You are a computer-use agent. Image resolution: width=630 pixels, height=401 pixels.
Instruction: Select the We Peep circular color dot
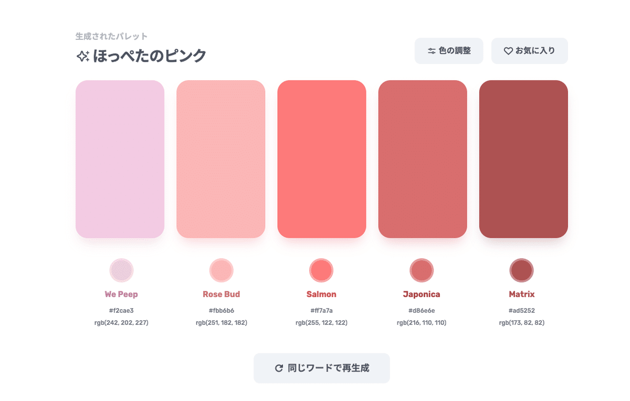click(121, 270)
